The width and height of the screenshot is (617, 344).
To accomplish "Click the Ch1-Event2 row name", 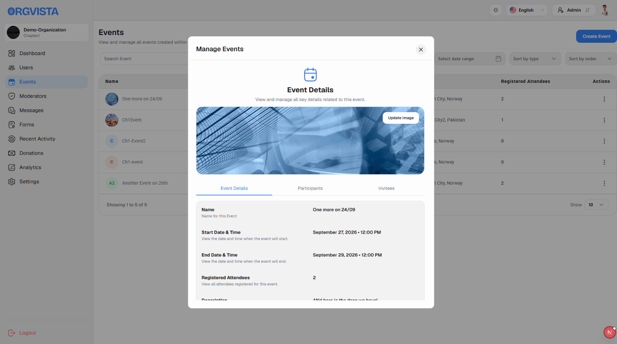I will click(134, 141).
